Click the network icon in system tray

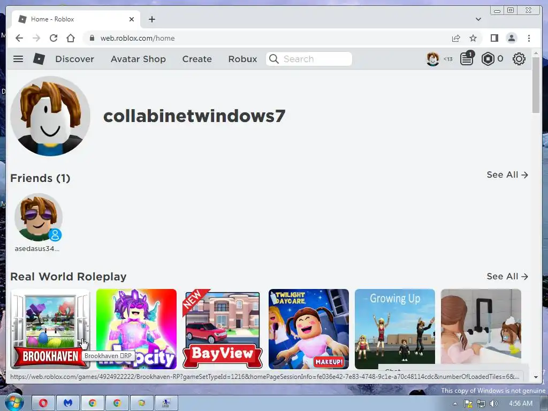481,404
